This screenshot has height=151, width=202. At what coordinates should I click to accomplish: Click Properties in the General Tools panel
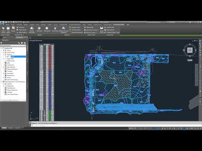pyautogui.click(x=21, y=27)
